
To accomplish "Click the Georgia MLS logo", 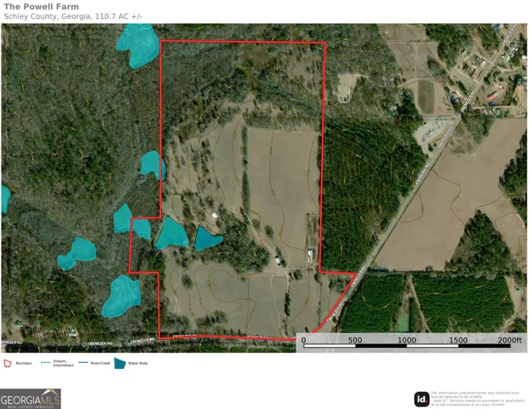I will click(31, 399).
